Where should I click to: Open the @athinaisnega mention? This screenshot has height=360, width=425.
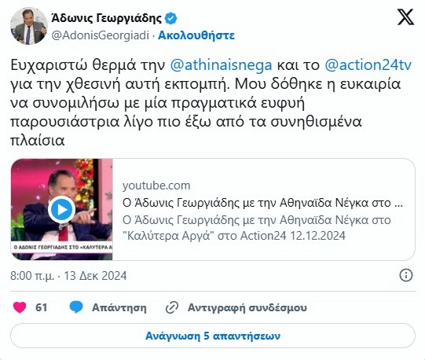pos(221,65)
